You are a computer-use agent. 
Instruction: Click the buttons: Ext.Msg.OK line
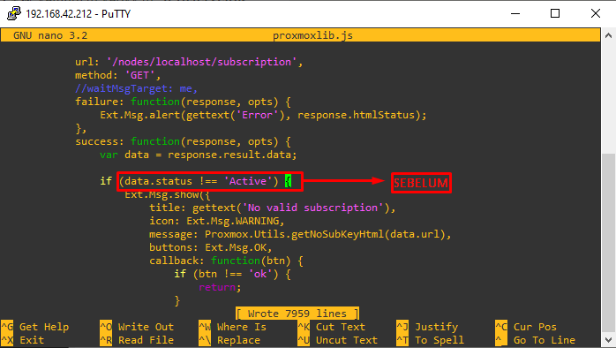(211, 247)
